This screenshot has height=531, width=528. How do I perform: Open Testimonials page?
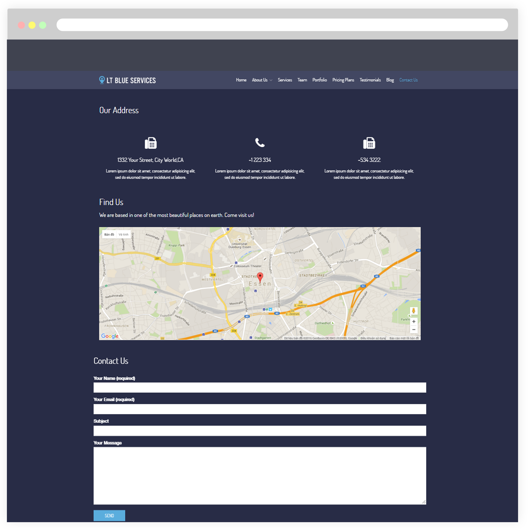[x=370, y=80]
